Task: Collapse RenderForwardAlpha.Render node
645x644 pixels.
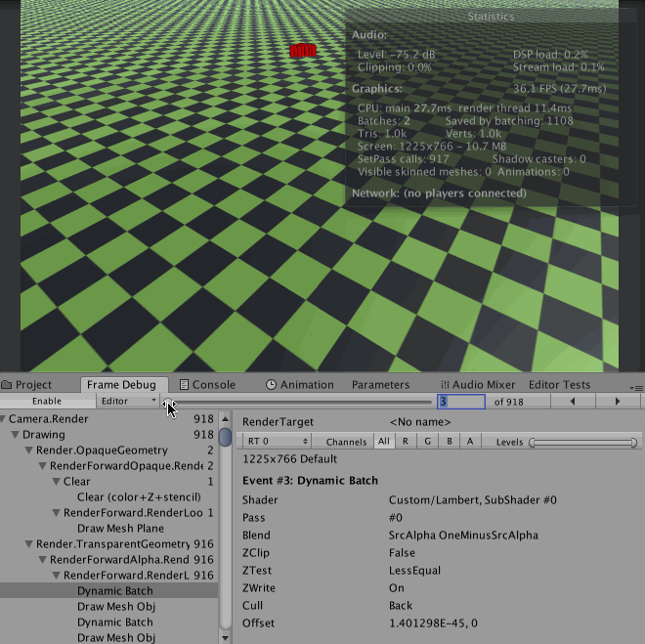Action: [x=43, y=560]
